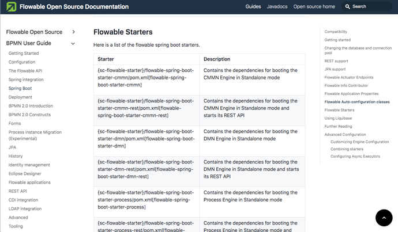The width and height of the screenshot is (398, 232).
Task: Collapse the BPMN User Guide section
Action: (x=73, y=43)
